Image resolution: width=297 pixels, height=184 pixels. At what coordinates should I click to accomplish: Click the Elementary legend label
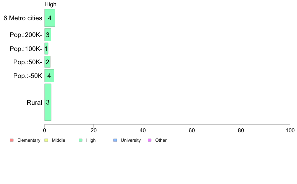[29, 140]
